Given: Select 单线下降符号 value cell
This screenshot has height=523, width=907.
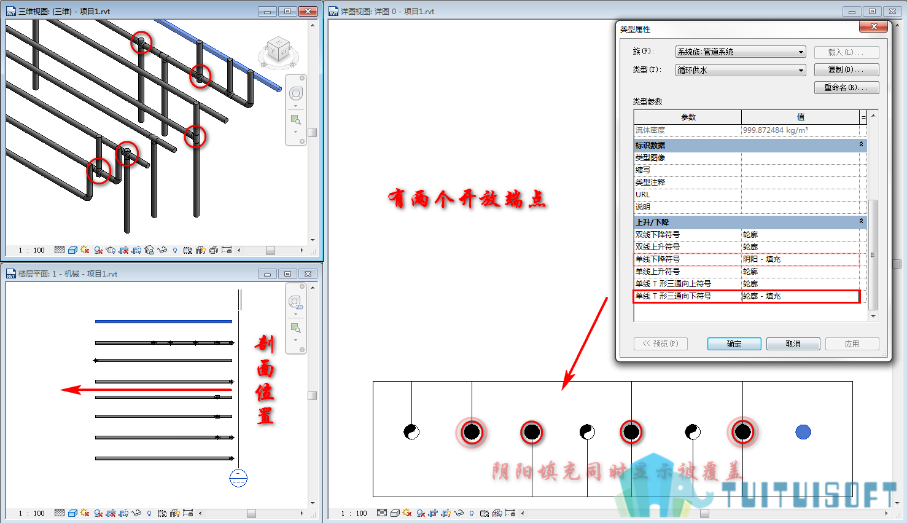Looking at the screenshot, I should pyautogui.click(x=800, y=259).
